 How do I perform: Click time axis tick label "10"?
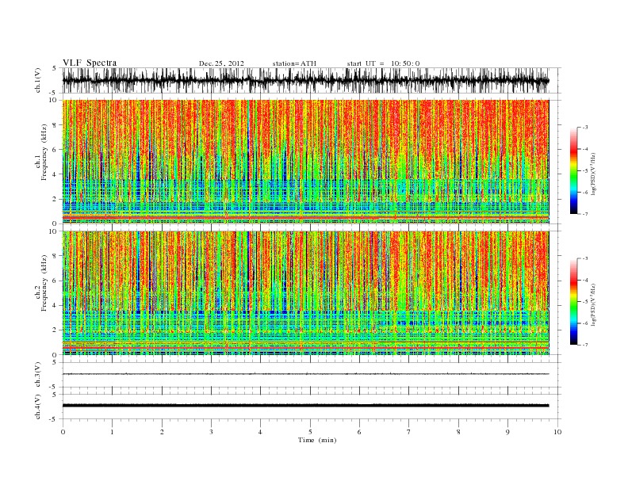tap(557, 432)
